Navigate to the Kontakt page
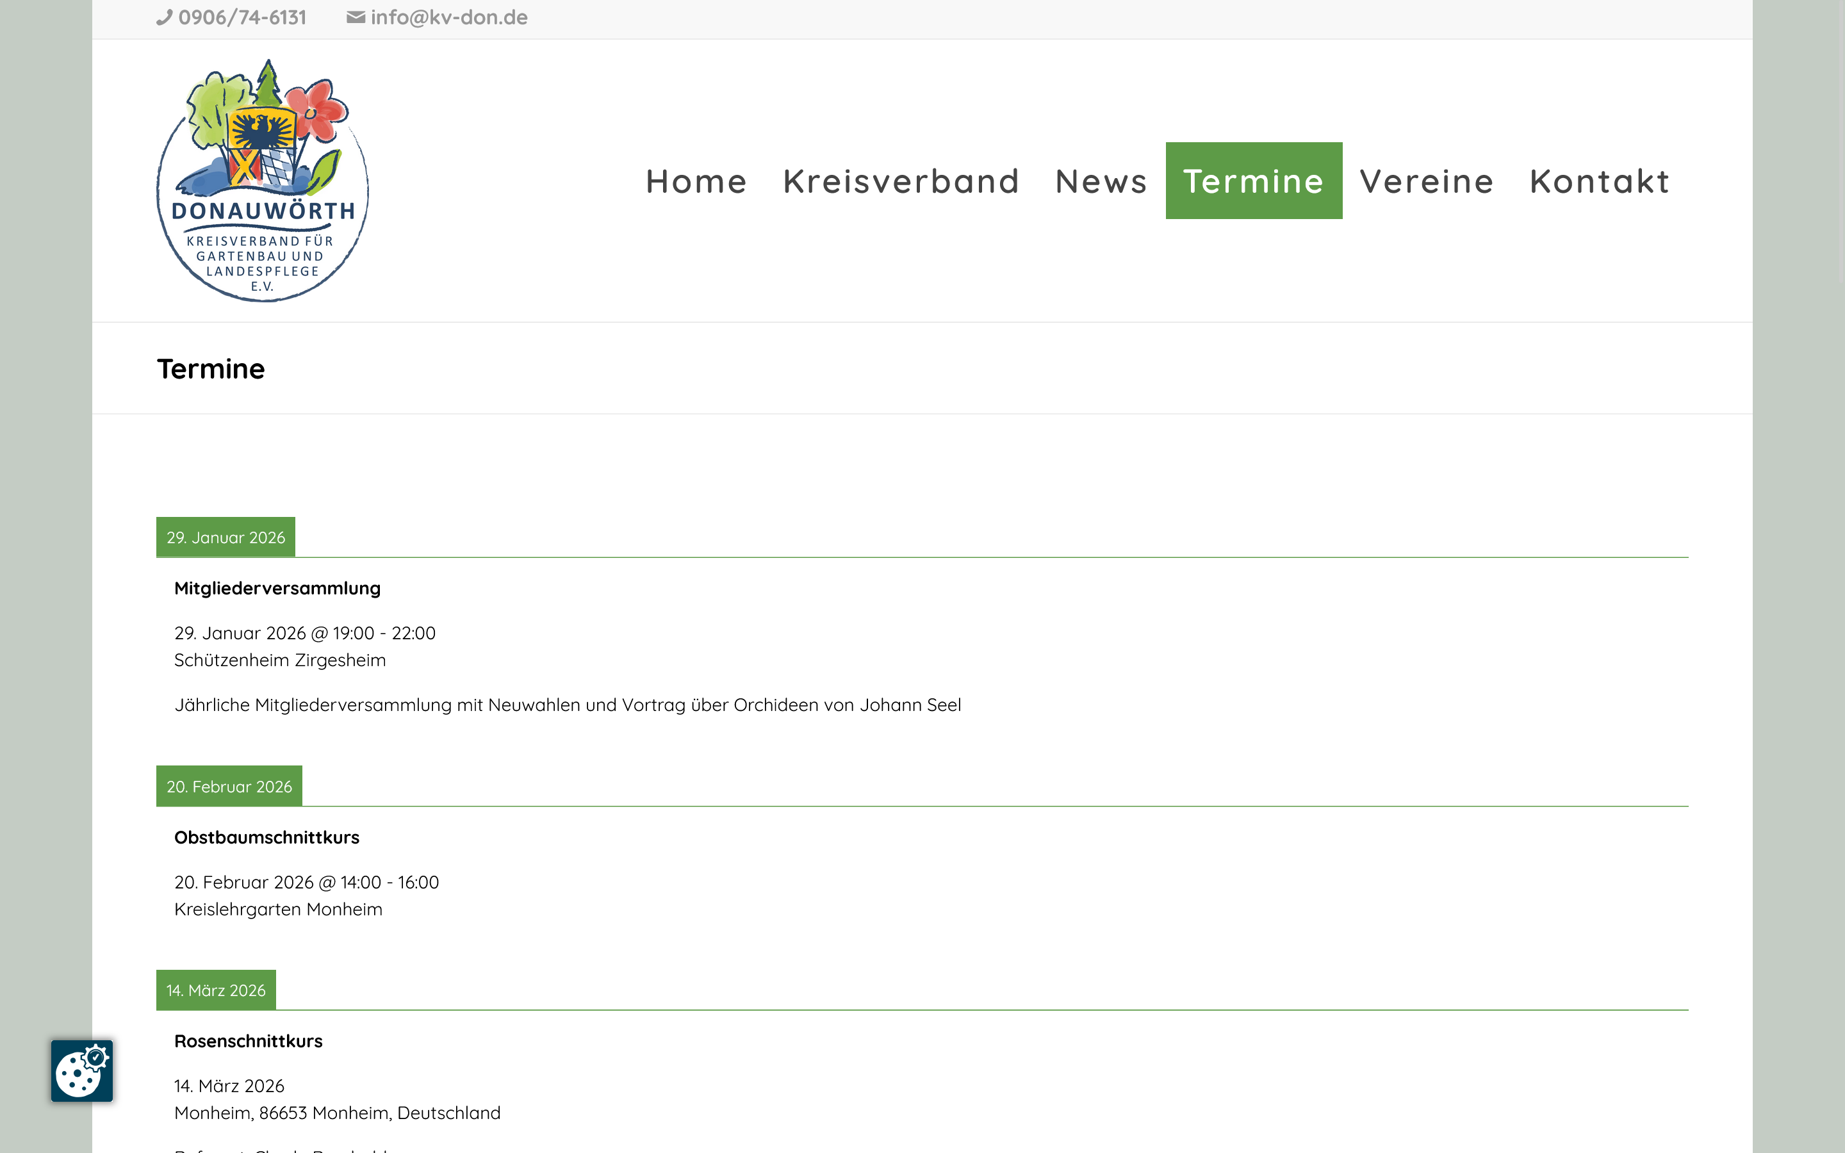This screenshot has height=1153, width=1845. click(1600, 181)
